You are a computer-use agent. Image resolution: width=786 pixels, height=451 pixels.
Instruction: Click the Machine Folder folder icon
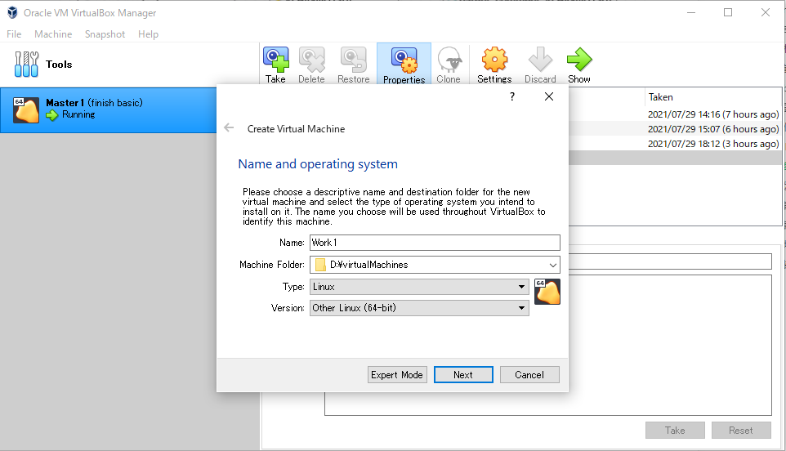pyautogui.click(x=320, y=265)
